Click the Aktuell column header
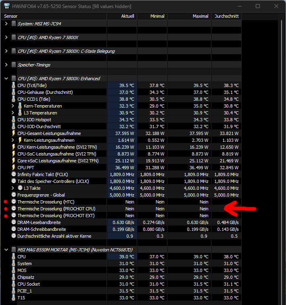The width and height of the screenshot is (286, 305). 122,16
